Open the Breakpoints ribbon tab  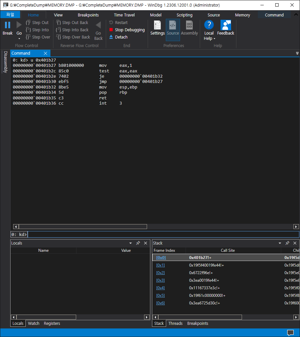click(x=88, y=15)
